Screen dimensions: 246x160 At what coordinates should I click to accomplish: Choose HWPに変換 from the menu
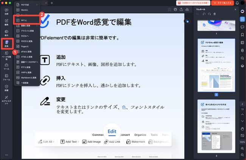tap(27, 72)
